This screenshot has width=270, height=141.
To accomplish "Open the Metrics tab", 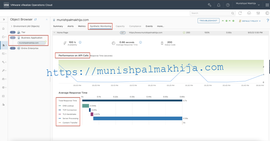I will [82, 26].
